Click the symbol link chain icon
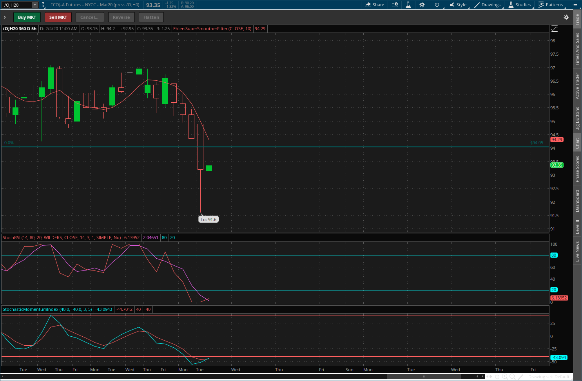Image resolution: width=582 pixels, height=381 pixels. coord(43,5)
